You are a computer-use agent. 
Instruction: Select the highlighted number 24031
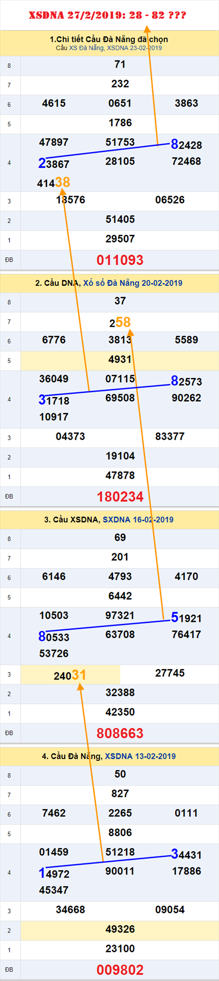point(70,675)
